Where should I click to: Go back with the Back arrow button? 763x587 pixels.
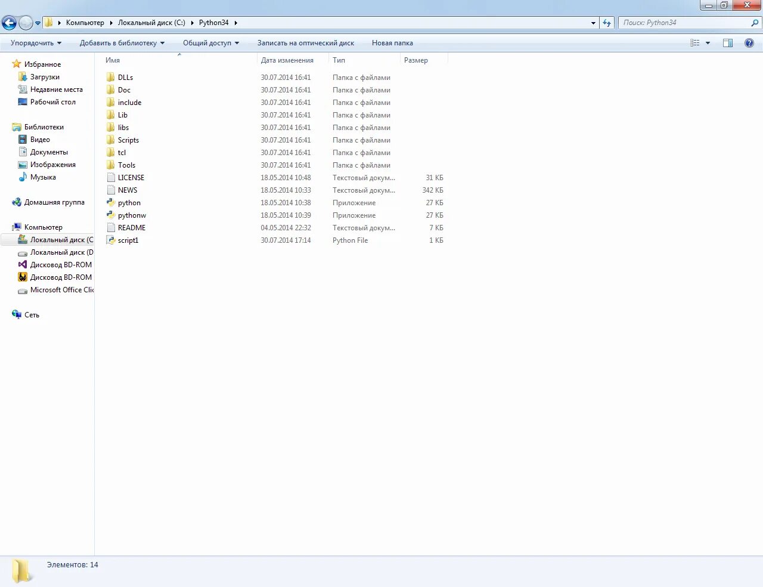(x=10, y=23)
